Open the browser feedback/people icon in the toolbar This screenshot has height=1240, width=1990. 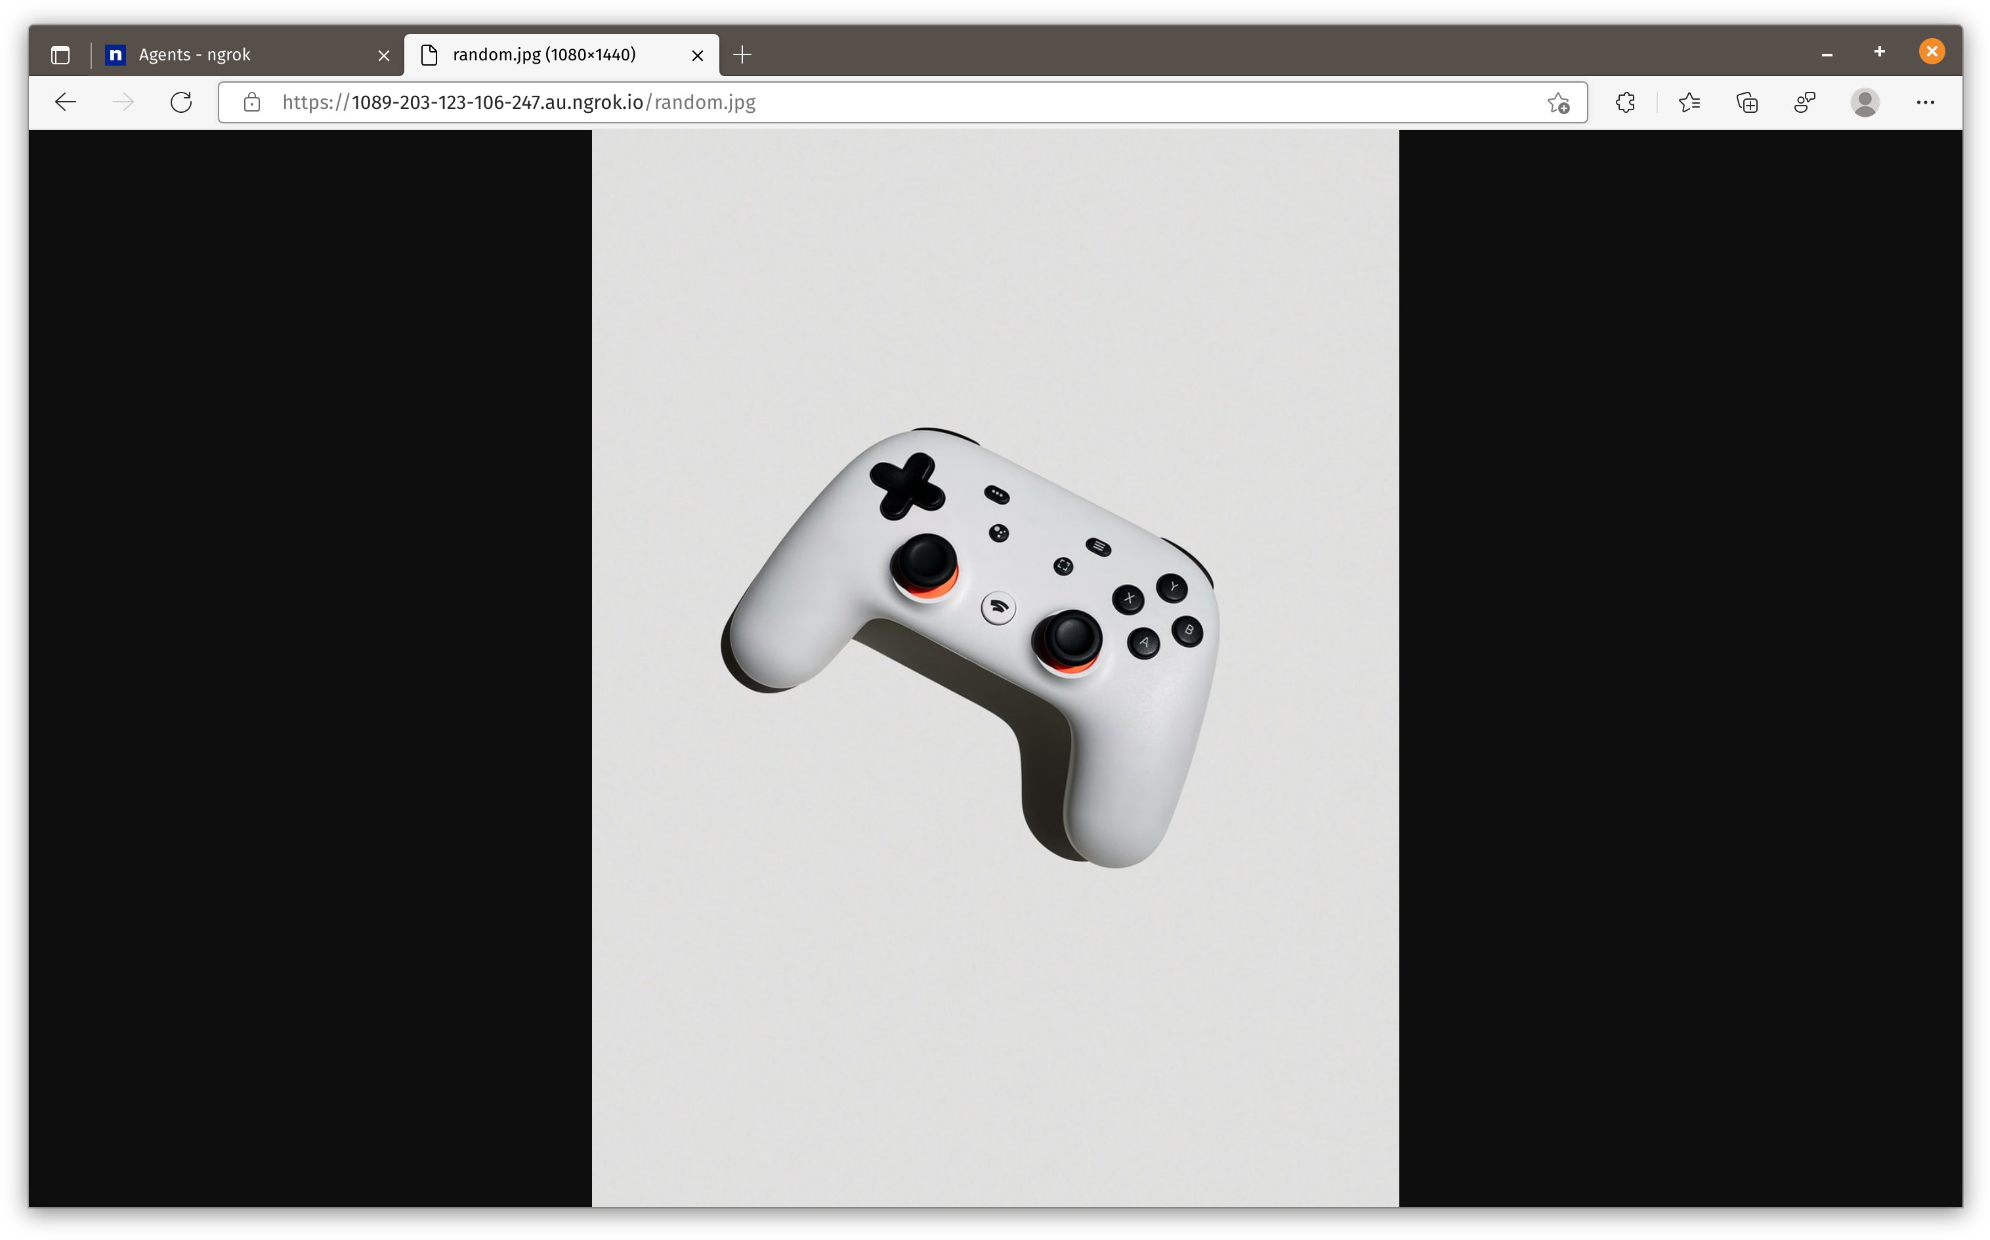(x=1805, y=102)
